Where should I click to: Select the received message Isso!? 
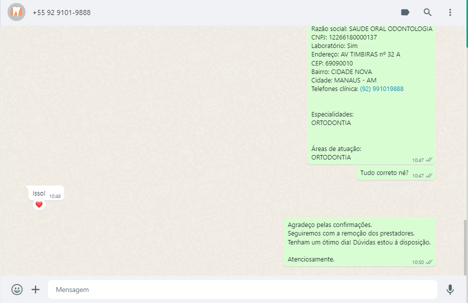(x=46, y=193)
